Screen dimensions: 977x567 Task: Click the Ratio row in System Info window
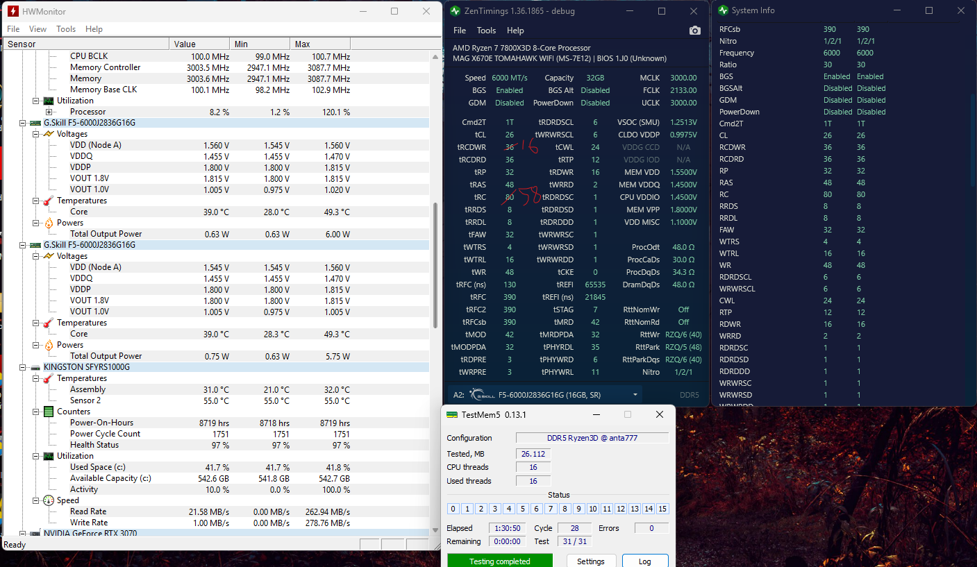coord(842,65)
